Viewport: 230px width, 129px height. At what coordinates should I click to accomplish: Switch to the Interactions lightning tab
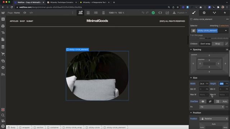(x=225, y=13)
